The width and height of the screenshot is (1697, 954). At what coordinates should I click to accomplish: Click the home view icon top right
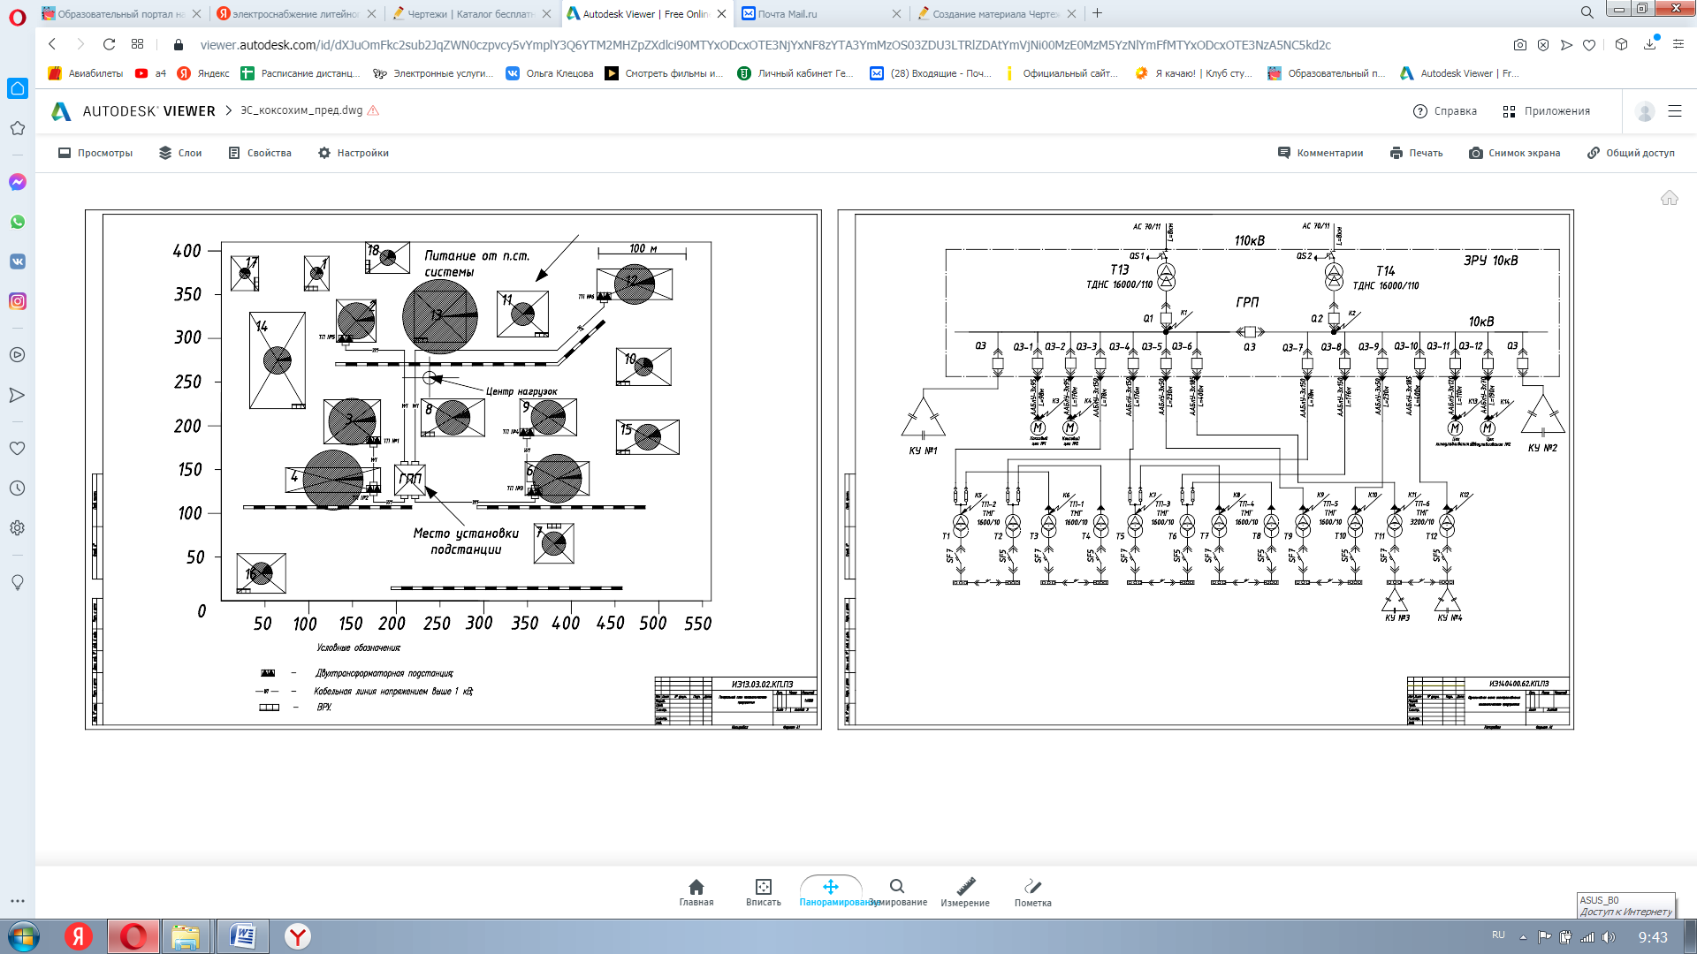click(1669, 198)
